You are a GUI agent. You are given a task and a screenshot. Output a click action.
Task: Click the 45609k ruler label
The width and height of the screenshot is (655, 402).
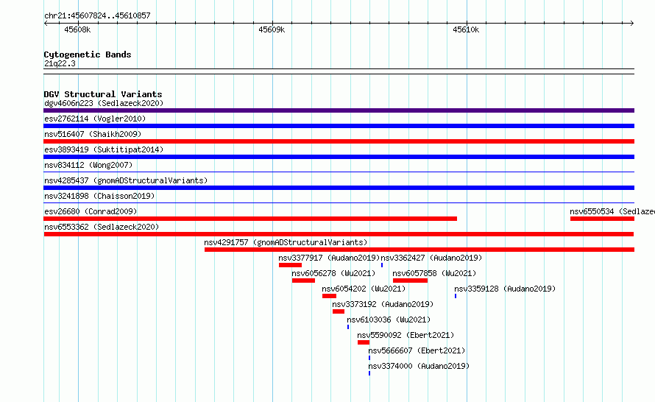272,29
